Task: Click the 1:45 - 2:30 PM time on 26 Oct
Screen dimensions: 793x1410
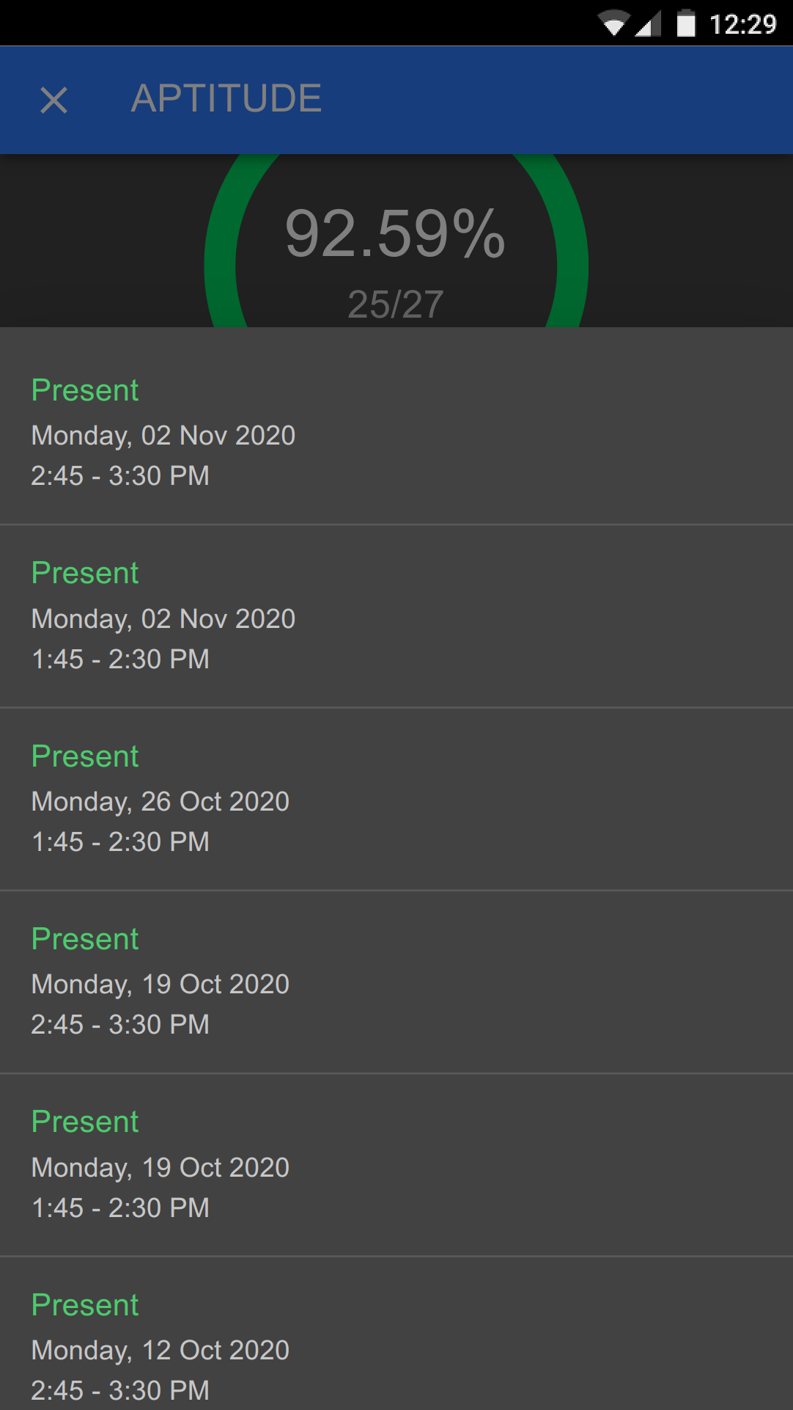Action: [x=120, y=841]
